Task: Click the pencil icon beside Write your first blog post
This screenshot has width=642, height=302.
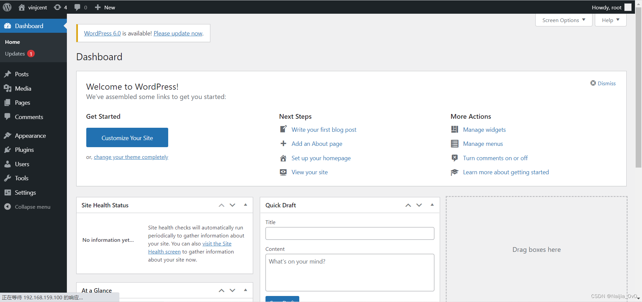Action: point(283,129)
